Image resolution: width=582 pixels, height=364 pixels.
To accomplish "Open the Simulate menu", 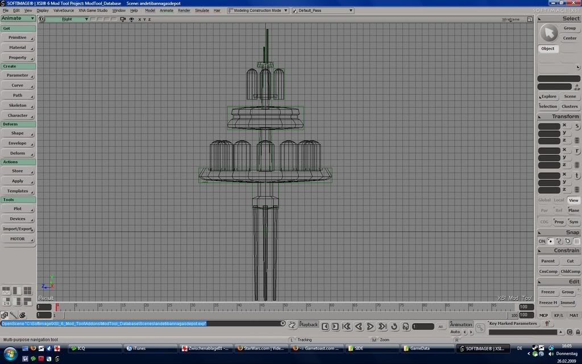I will point(202,10).
